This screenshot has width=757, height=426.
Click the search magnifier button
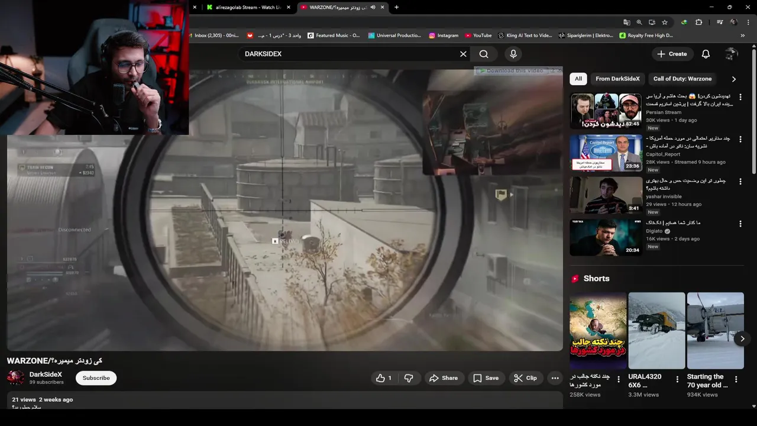484,54
